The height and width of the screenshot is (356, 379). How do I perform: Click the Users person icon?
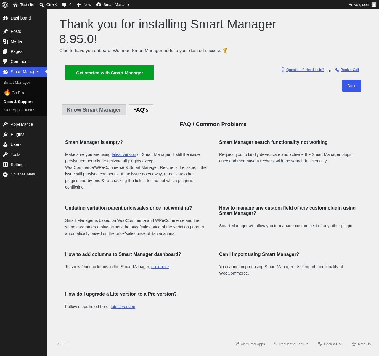[x=5, y=144]
